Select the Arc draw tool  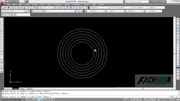click(2, 34)
